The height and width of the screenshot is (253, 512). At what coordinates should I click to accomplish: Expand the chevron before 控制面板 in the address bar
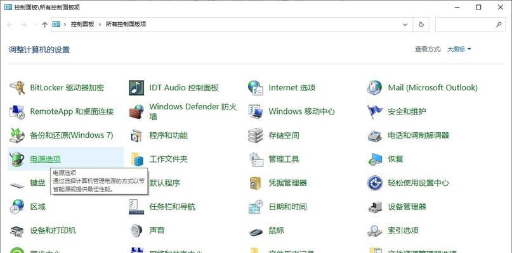click(65, 25)
